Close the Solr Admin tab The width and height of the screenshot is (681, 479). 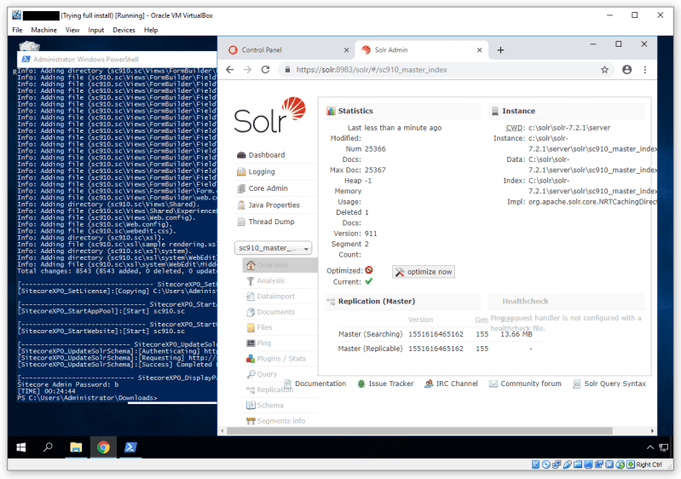click(x=480, y=50)
